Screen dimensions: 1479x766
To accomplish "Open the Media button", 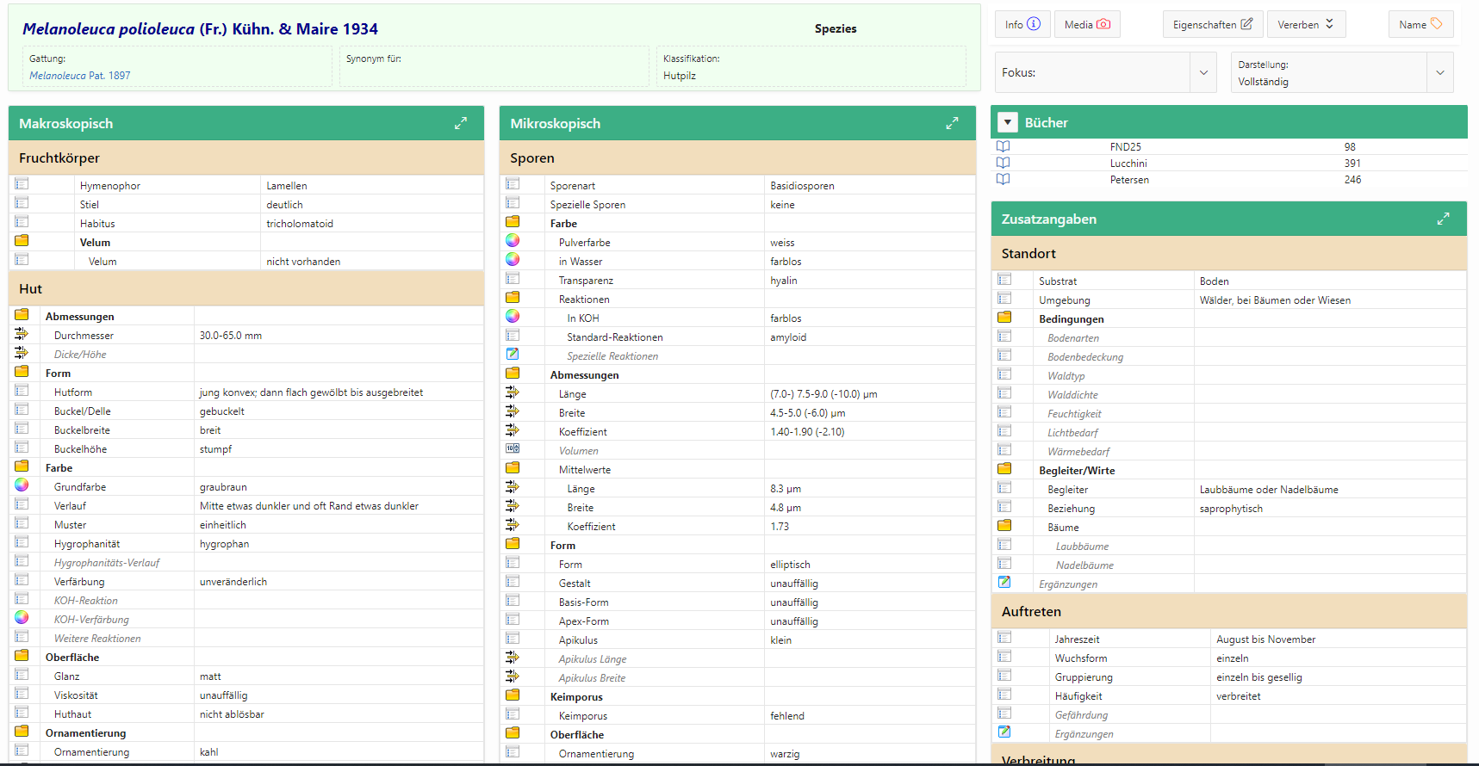I will (x=1086, y=25).
